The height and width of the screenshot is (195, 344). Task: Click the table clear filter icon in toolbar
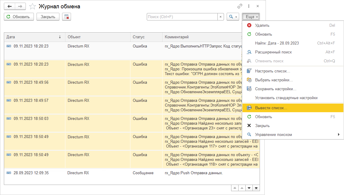coord(67,17)
